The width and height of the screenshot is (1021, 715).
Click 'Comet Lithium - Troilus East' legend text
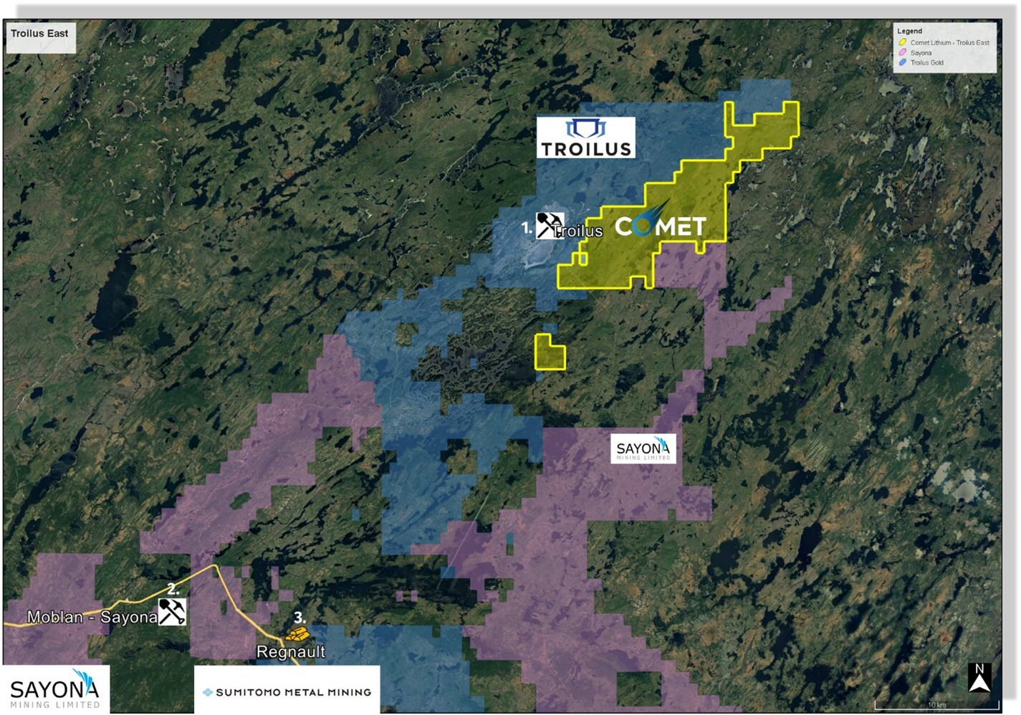tap(949, 42)
